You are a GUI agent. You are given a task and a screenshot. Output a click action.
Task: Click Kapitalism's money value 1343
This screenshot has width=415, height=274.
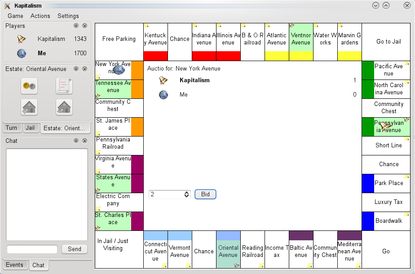pos(80,39)
